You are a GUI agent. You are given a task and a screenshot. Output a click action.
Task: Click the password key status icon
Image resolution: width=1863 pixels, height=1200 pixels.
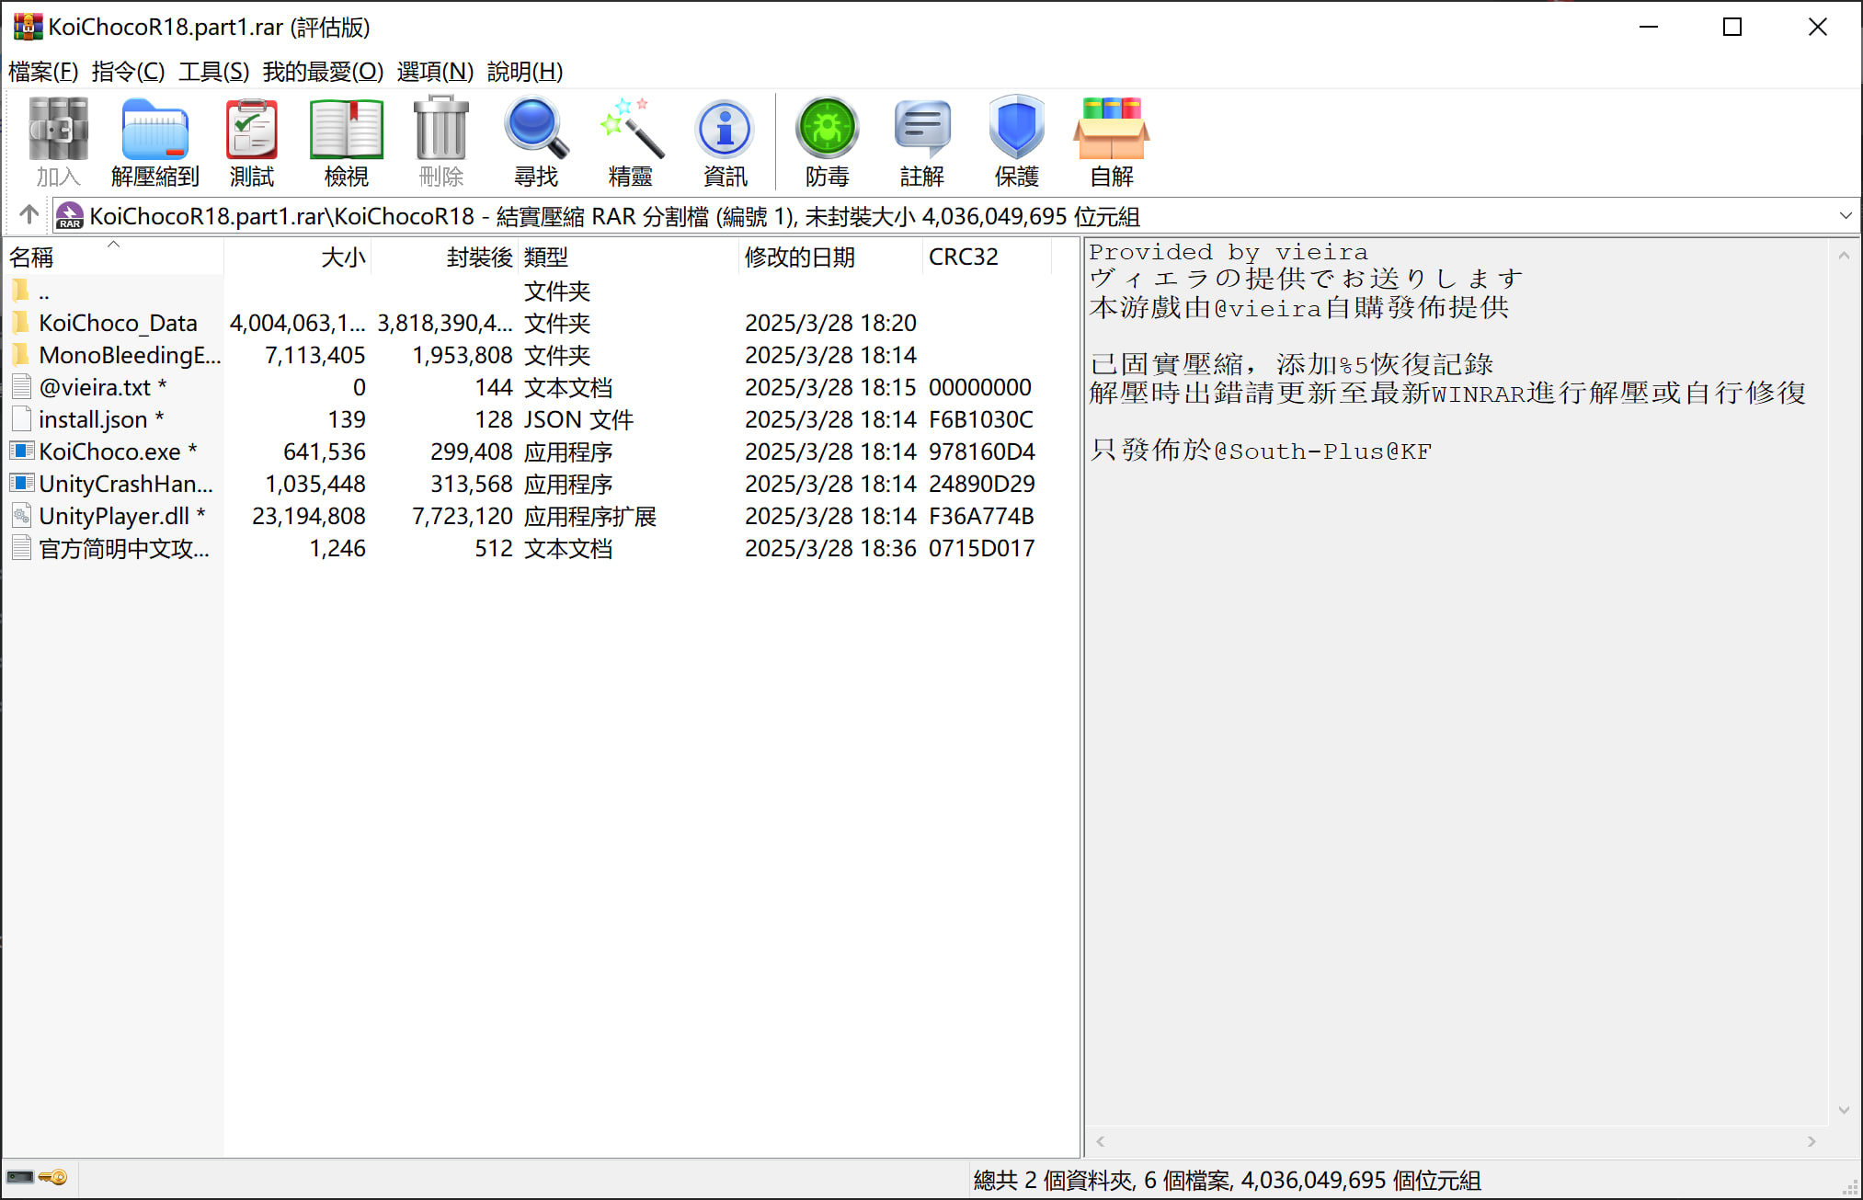click(x=54, y=1178)
